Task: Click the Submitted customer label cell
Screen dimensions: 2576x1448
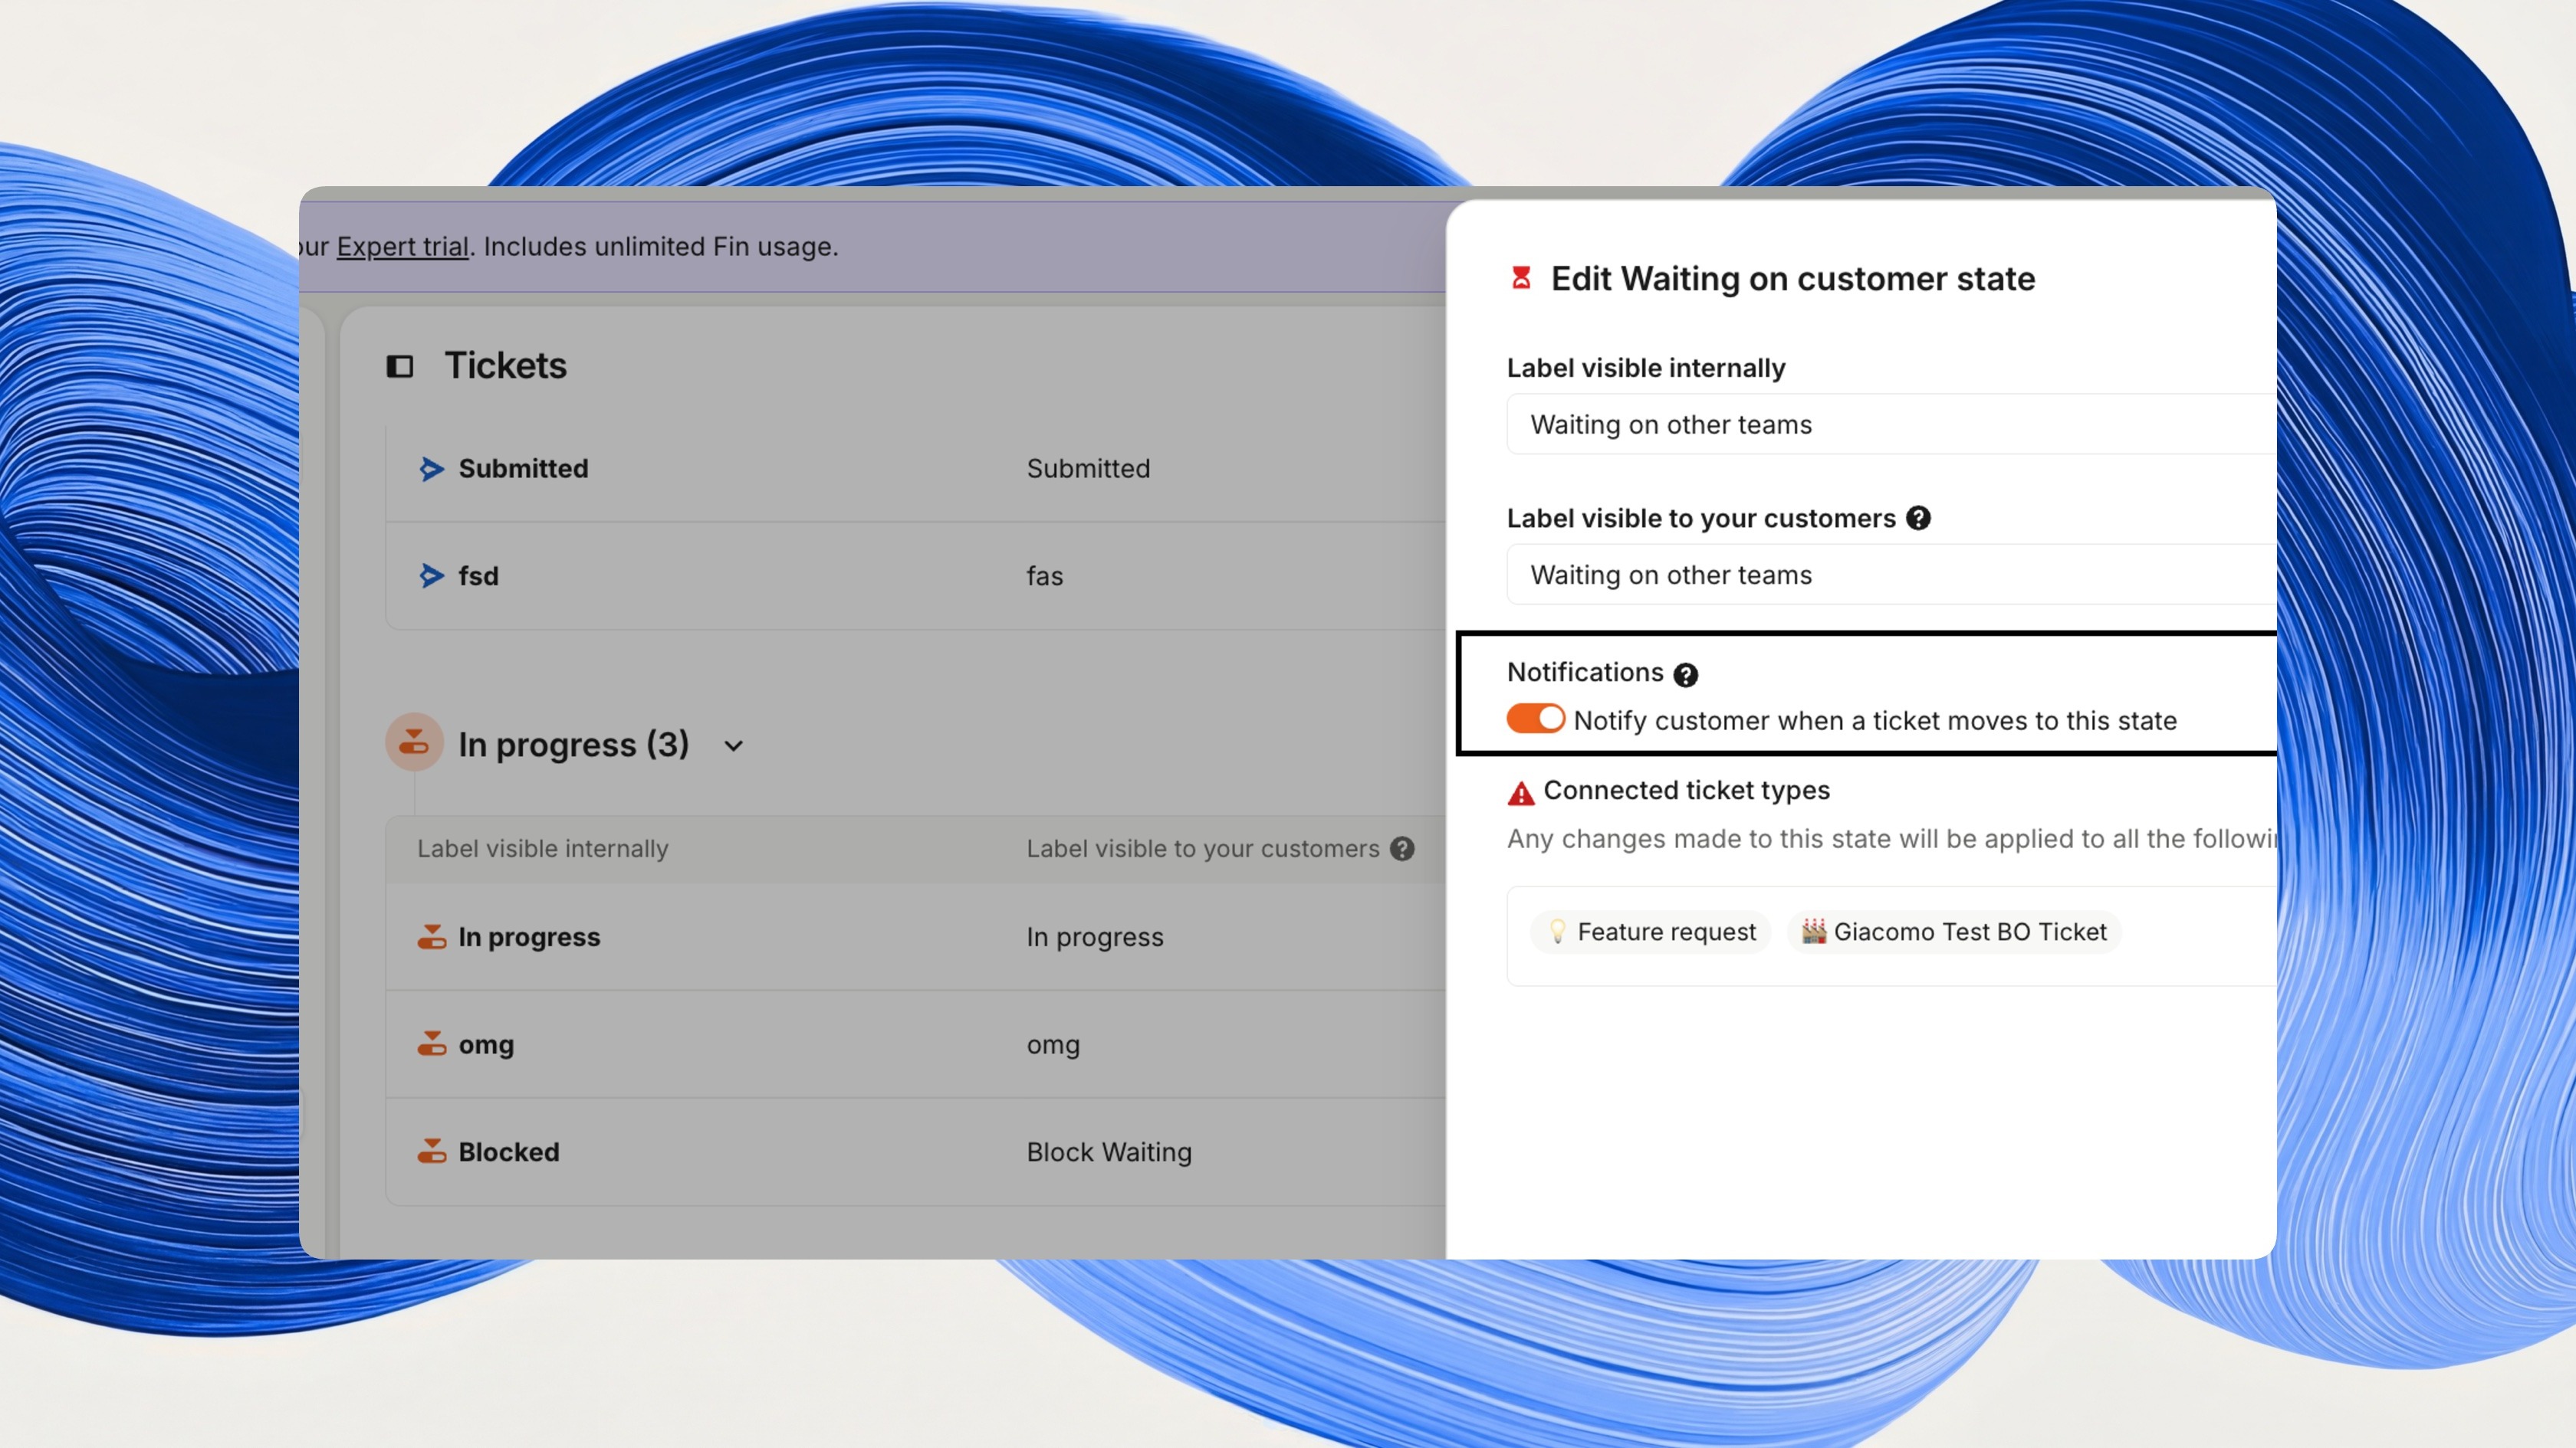Action: (1088, 469)
